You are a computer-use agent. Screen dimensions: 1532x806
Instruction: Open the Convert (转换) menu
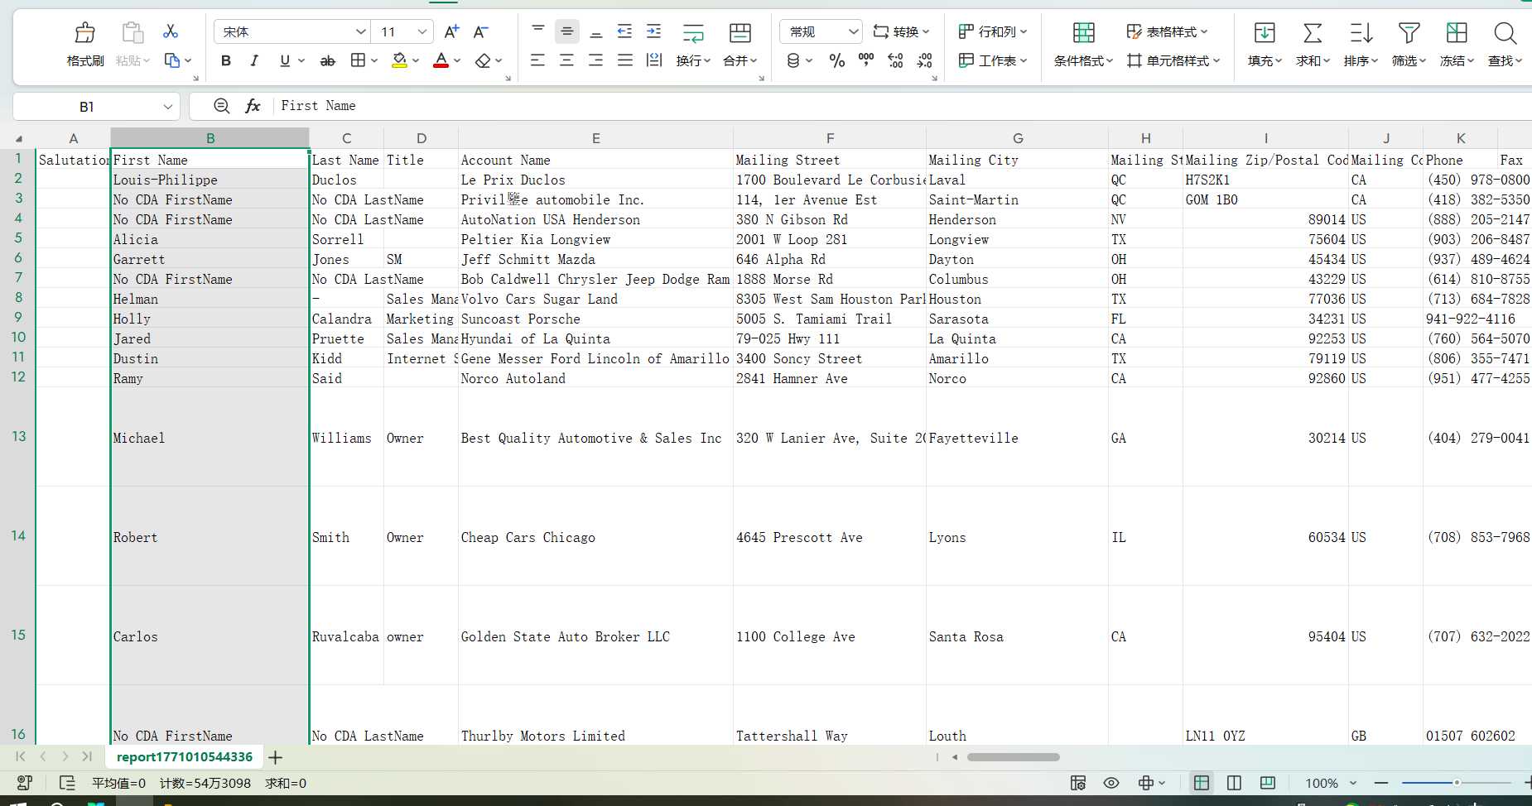901,31
